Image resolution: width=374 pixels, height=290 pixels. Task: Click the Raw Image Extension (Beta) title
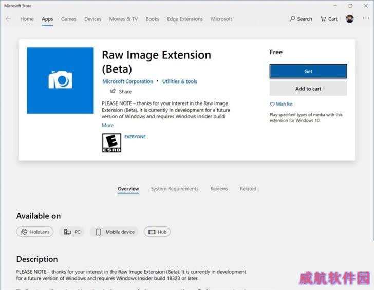pos(157,62)
